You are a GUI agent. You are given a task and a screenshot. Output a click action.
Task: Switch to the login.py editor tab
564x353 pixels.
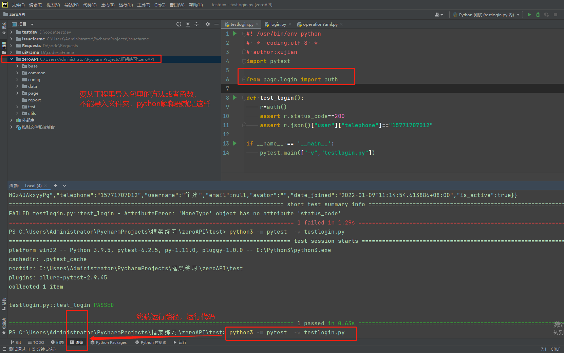(278, 24)
